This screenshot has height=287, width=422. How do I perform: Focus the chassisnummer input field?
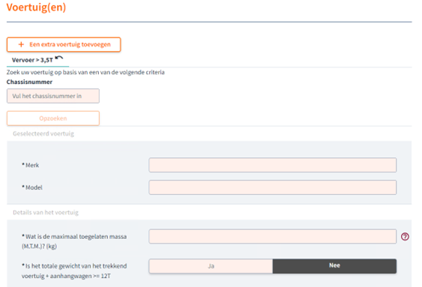coord(53,96)
